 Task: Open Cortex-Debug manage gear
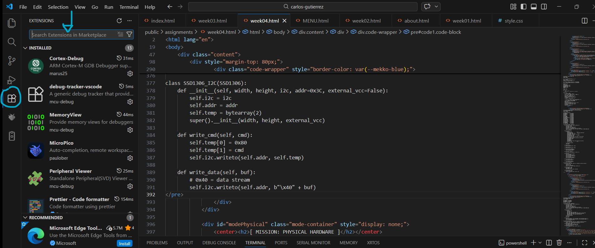(x=130, y=74)
